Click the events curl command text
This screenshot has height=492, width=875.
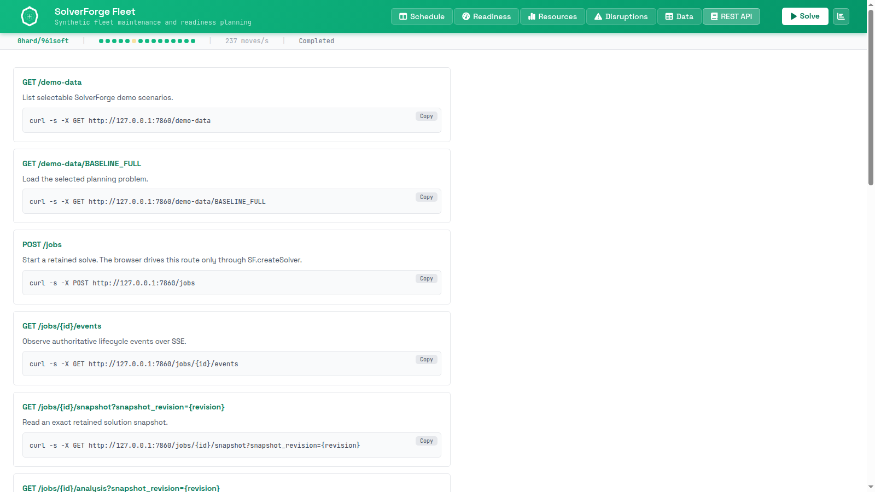pos(134,364)
